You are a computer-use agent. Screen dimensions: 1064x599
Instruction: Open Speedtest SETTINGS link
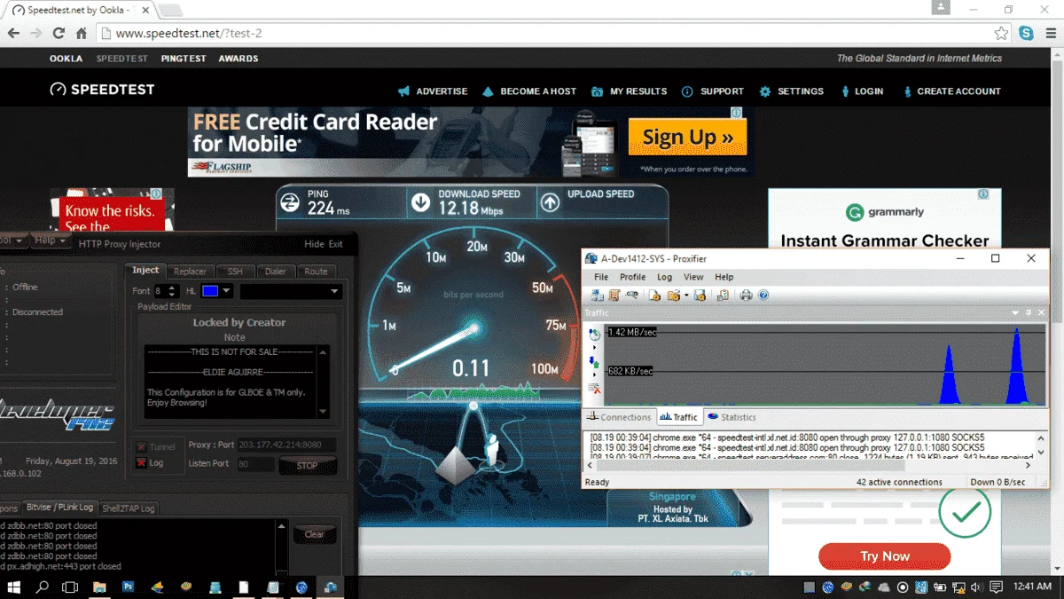point(792,91)
